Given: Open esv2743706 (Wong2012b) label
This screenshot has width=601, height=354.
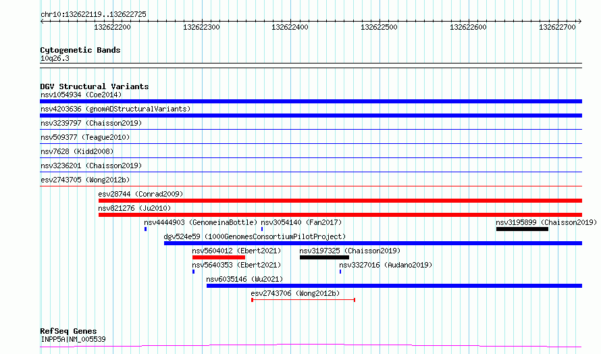Looking at the screenshot, I should click(x=295, y=293).
